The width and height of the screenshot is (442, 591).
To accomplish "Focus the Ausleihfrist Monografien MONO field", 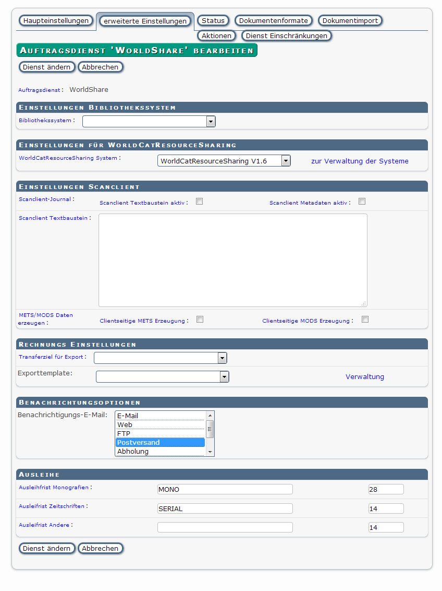I will 225,490.
